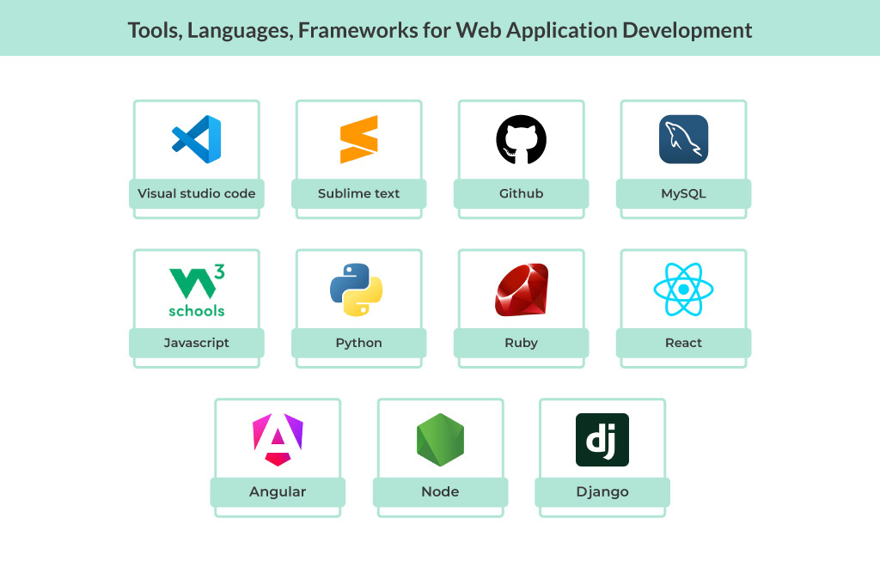
Task: Select the 'Sublime text' label
Action: click(358, 193)
